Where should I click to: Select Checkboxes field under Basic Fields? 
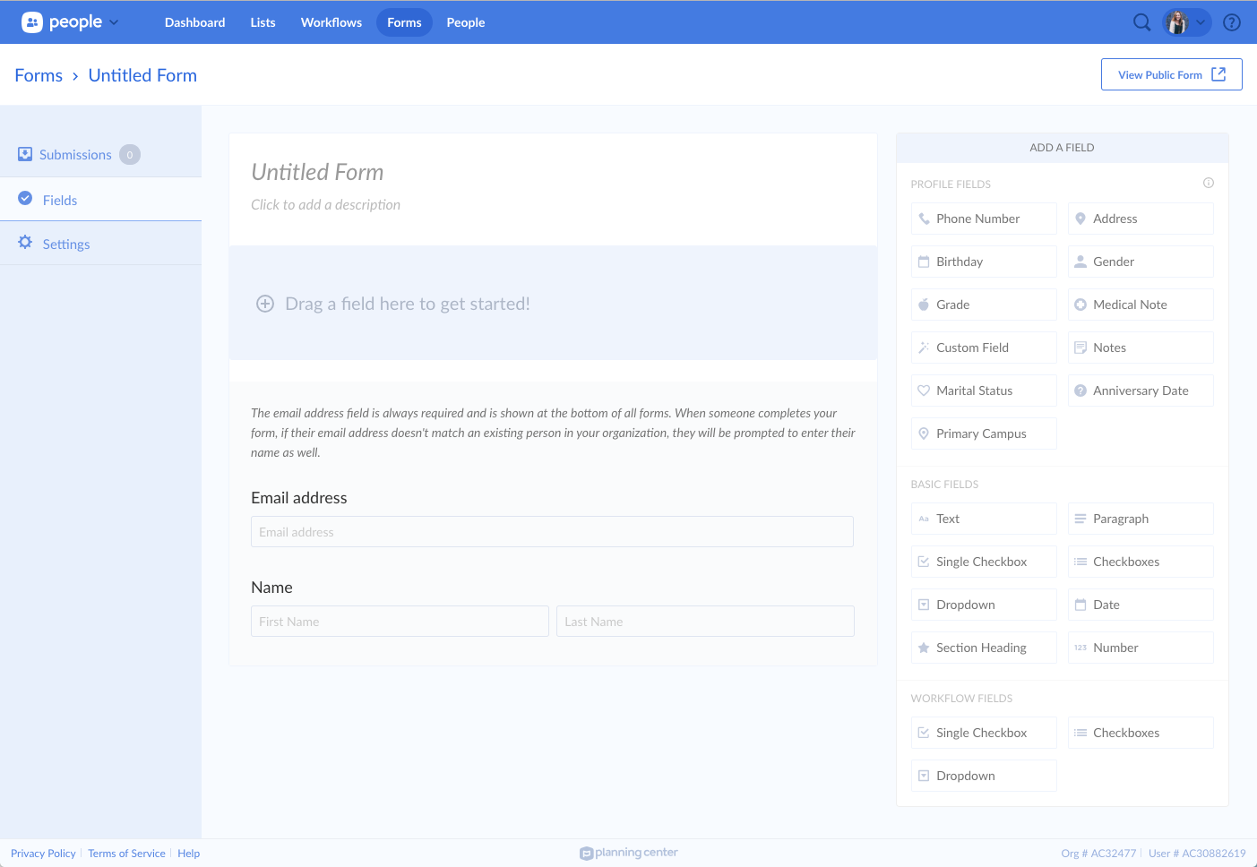pos(1140,562)
